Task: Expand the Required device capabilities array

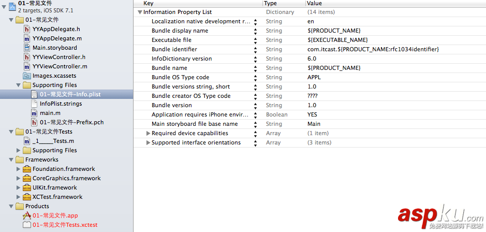Action: pyautogui.click(x=148, y=134)
